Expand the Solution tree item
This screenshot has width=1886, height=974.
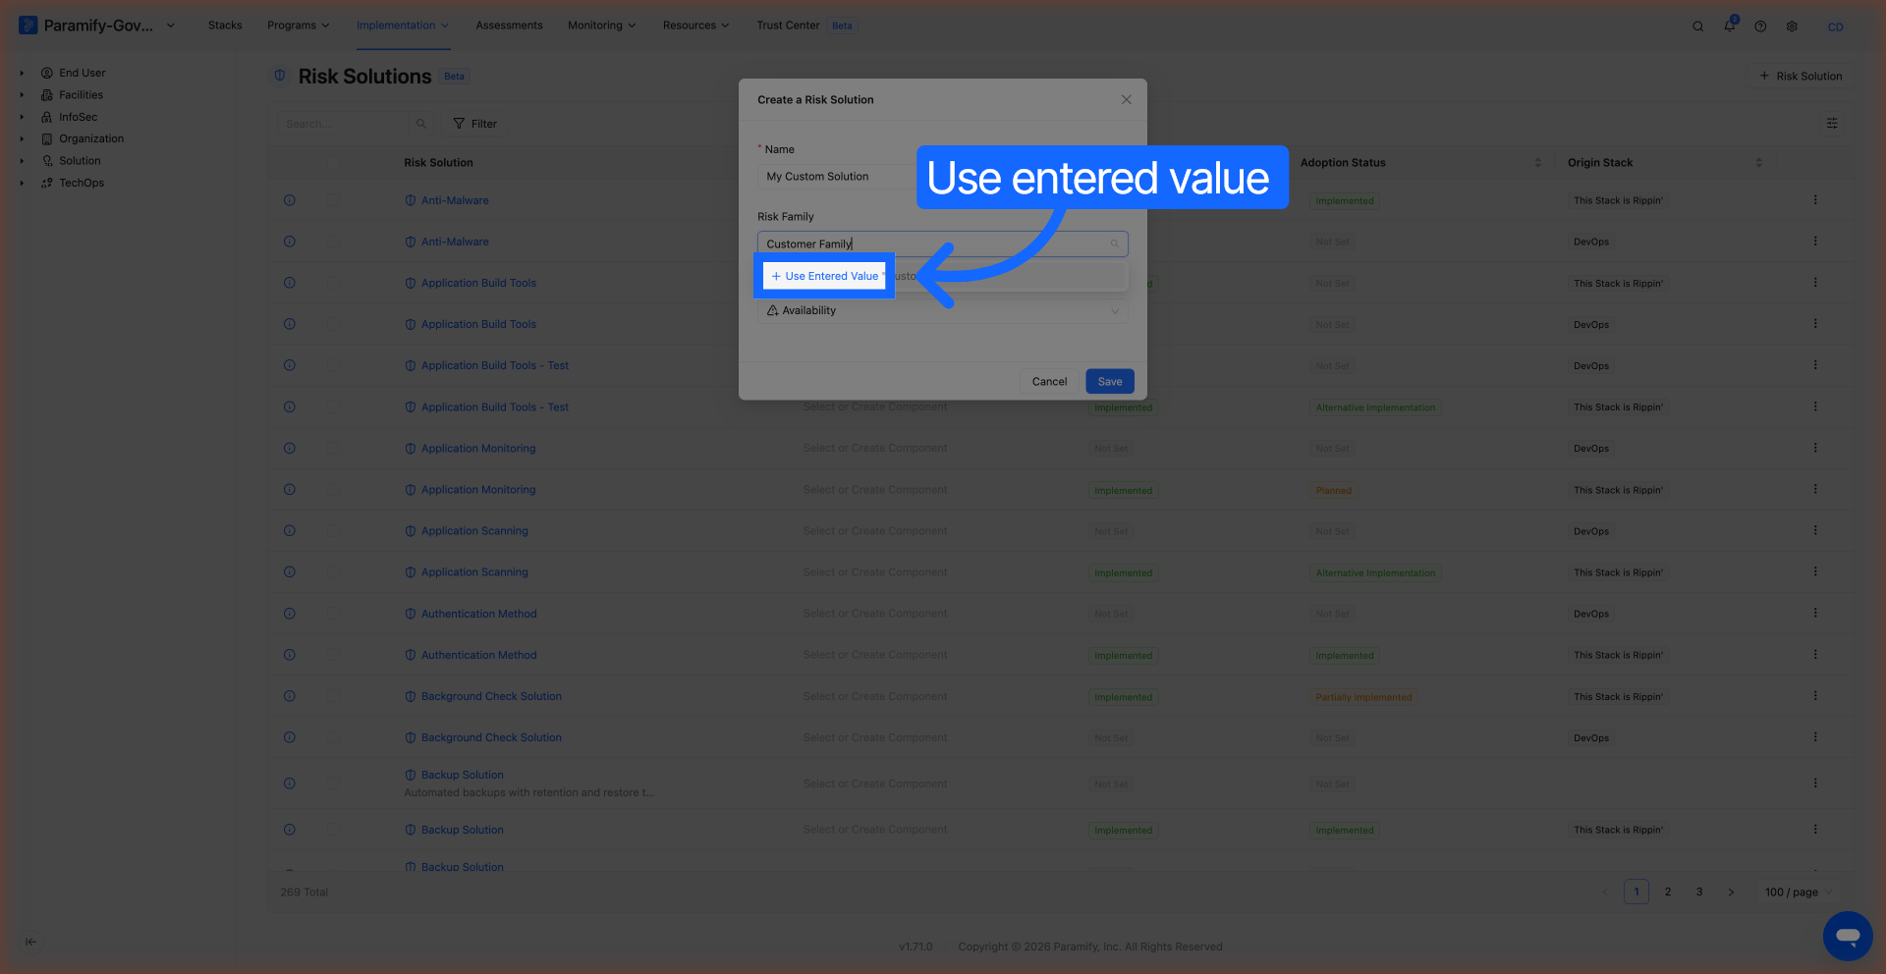pyautogui.click(x=22, y=161)
